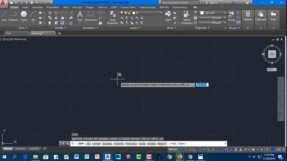Select the Line drawing tool
This screenshot has width=287, height=161.
(4, 16)
